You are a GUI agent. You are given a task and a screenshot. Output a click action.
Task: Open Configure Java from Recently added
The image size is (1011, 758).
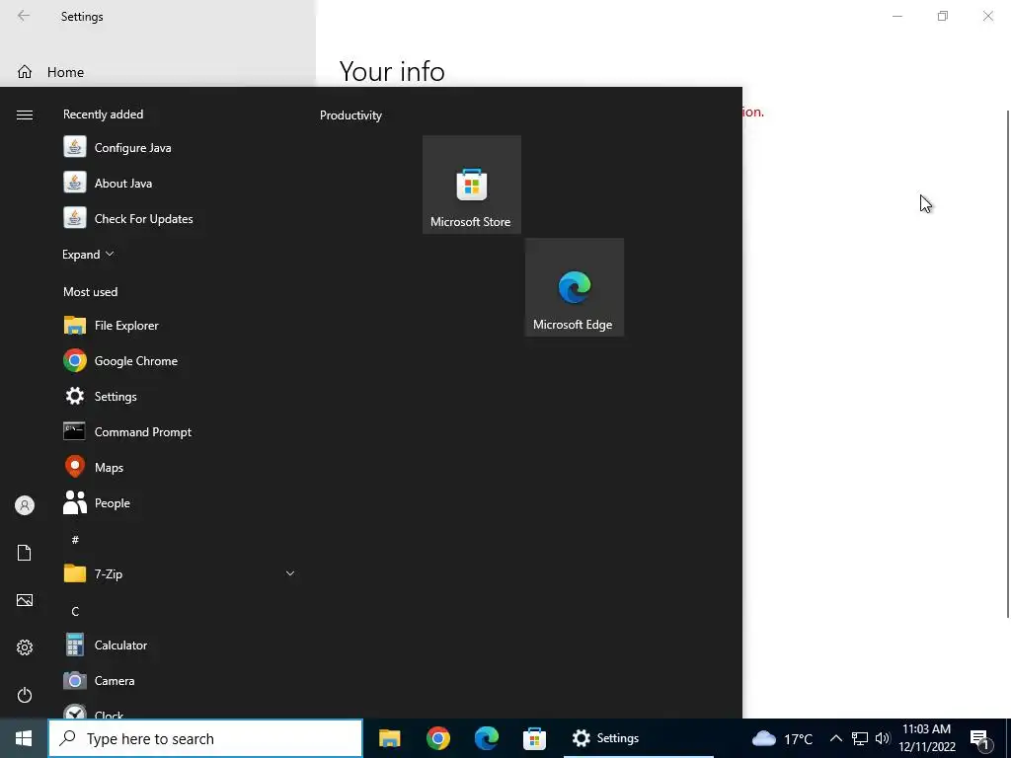tap(181, 148)
